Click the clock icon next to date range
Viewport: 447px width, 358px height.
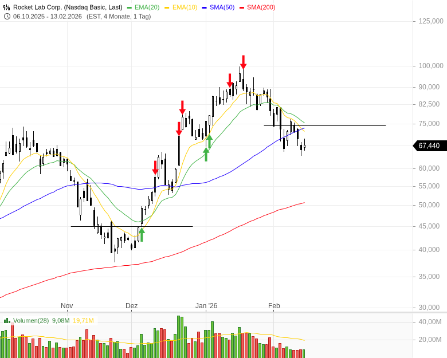pyautogui.click(x=7, y=16)
